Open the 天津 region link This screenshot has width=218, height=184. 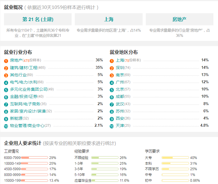pos(120,126)
